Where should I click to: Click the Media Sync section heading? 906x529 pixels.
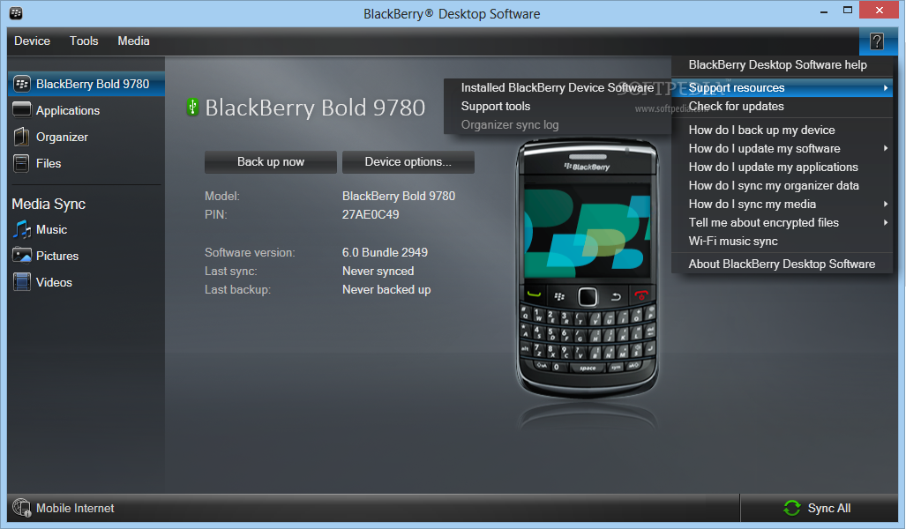49,204
